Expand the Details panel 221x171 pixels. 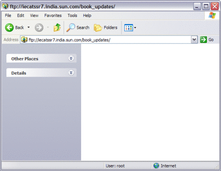tap(71, 72)
